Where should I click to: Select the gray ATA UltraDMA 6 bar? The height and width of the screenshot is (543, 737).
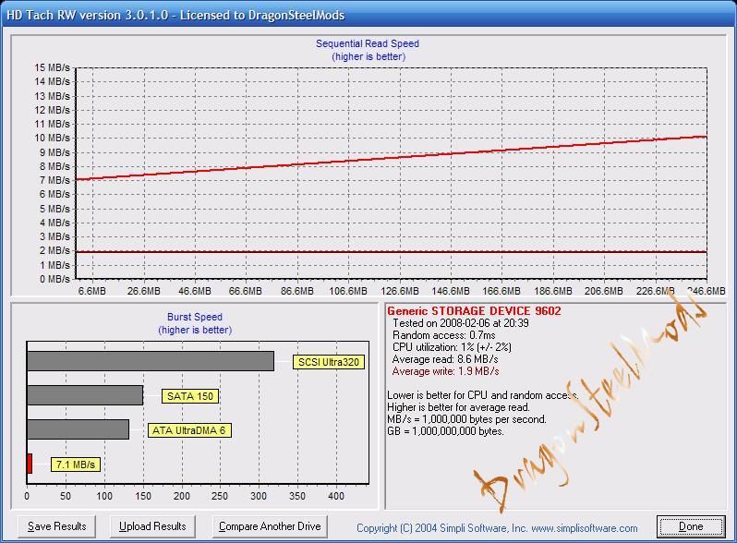coord(78,429)
